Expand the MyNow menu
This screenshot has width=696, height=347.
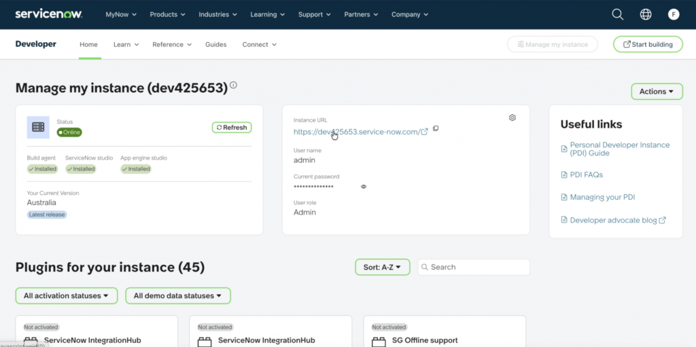(121, 15)
